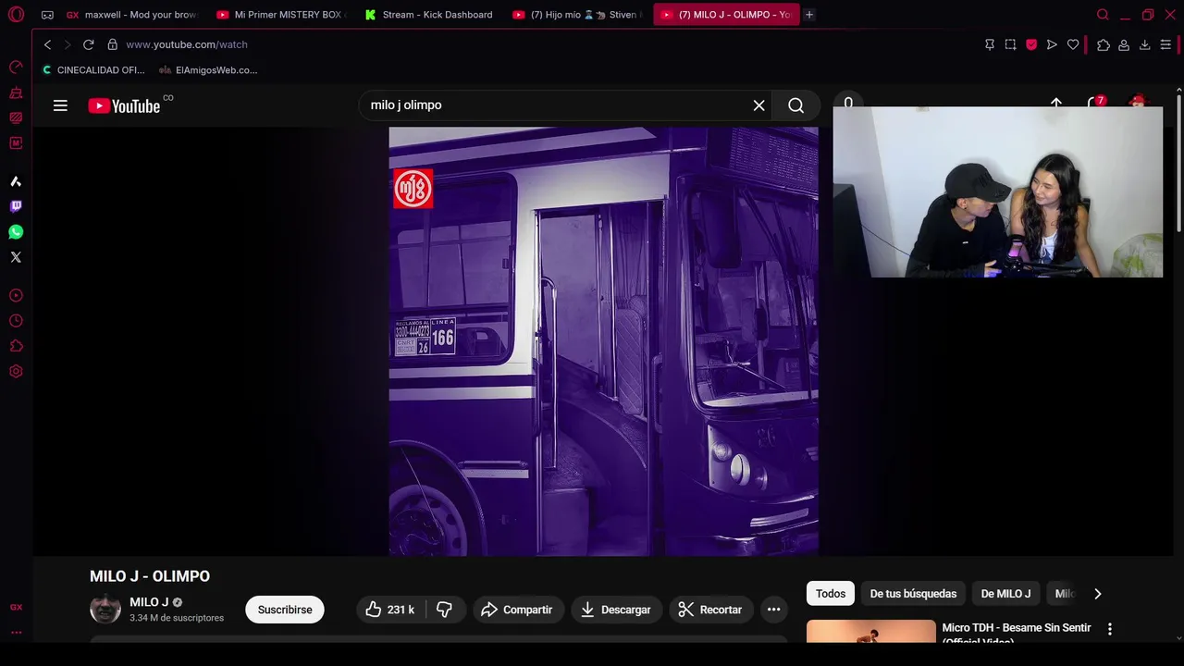
Task: Open Micro TDH Besame Sin Sentir video
Action: tap(1017, 633)
